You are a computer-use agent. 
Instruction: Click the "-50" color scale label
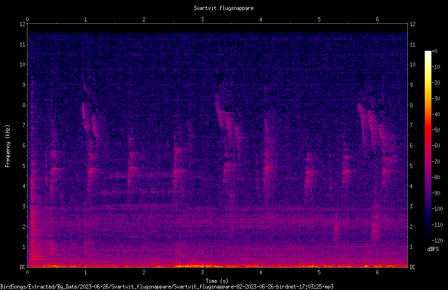pyautogui.click(x=436, y=130)
